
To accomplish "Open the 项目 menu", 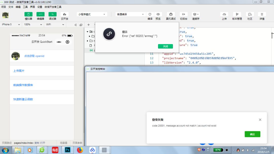I will 4,7.
